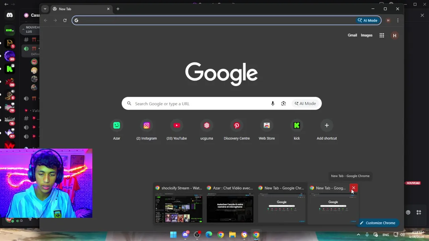429x241 pixels.
Task: Open the Instagram shortcut
Action: tap(146, 130)
